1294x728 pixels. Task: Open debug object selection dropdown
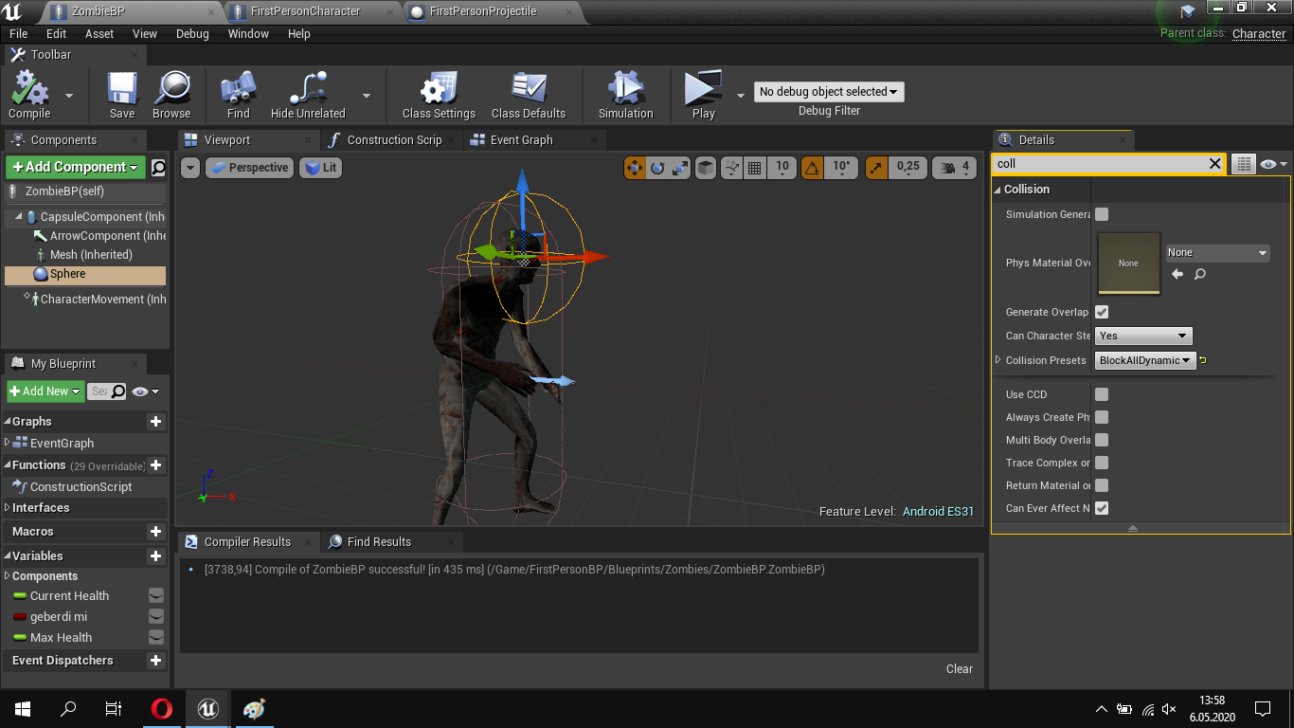point(829,92)
